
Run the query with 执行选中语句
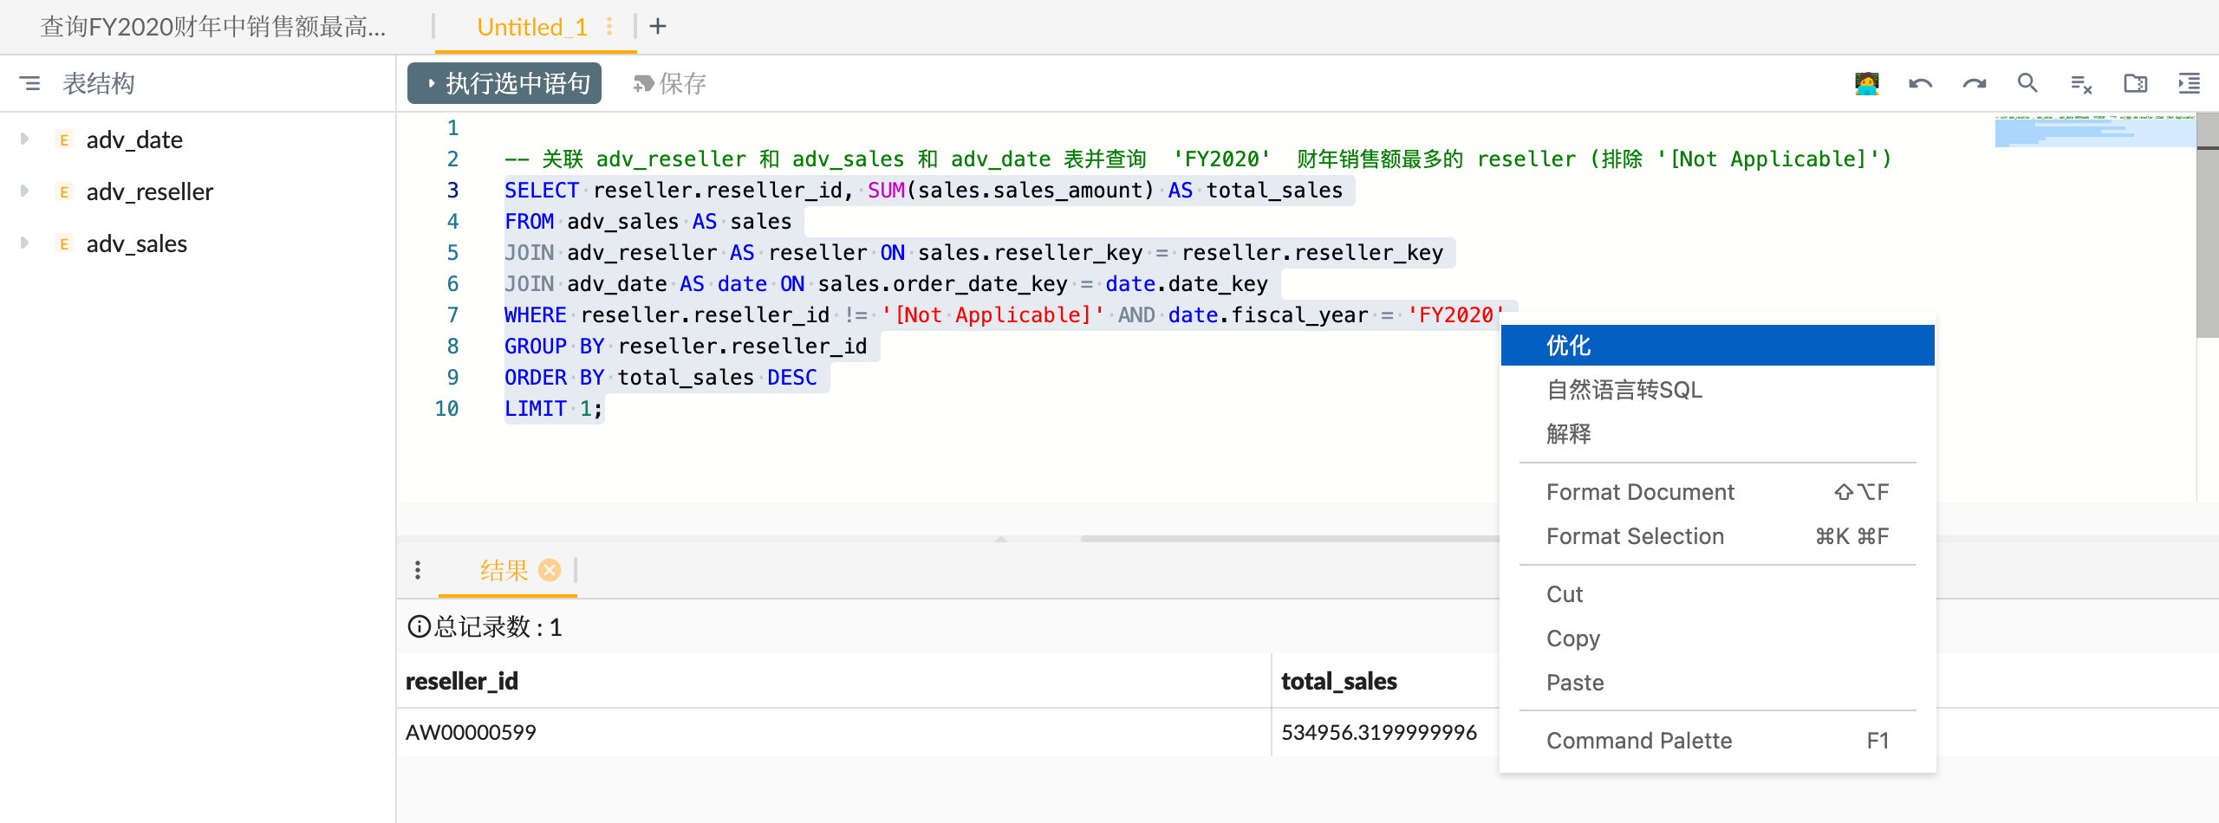point(504,83)
